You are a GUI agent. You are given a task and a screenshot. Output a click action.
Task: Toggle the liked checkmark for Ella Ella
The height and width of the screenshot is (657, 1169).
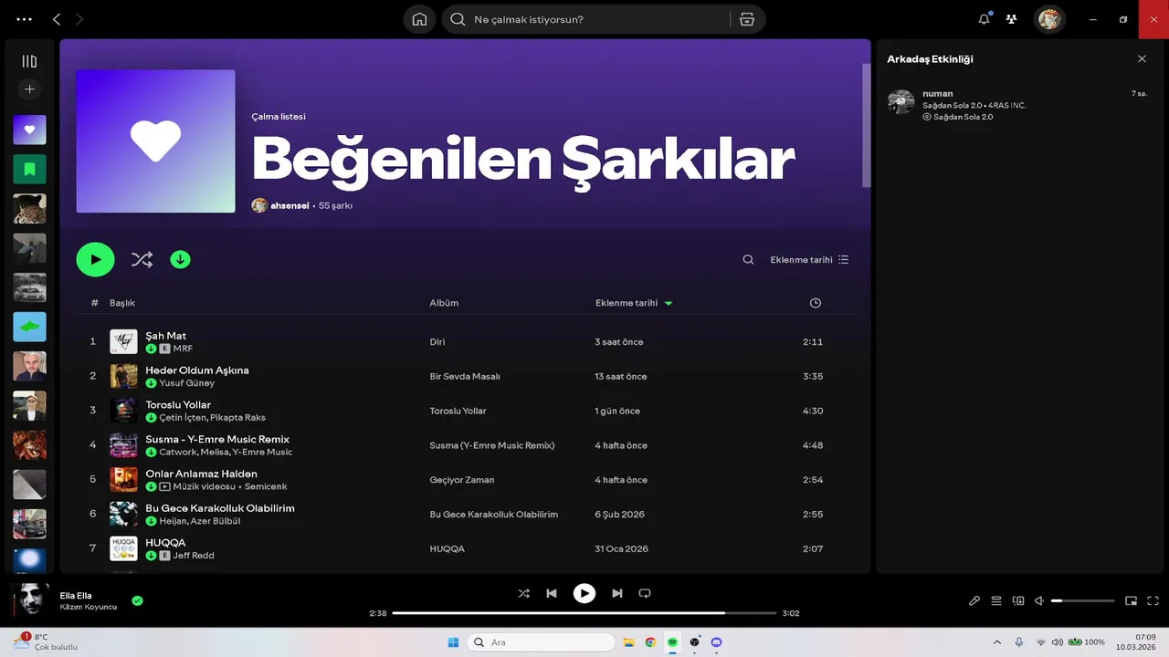137,600
